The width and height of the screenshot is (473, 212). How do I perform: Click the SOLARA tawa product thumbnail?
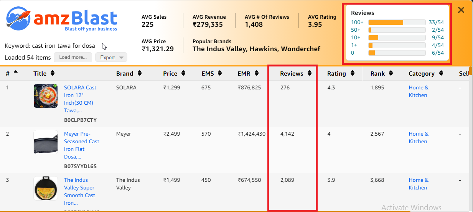point(46,95)
